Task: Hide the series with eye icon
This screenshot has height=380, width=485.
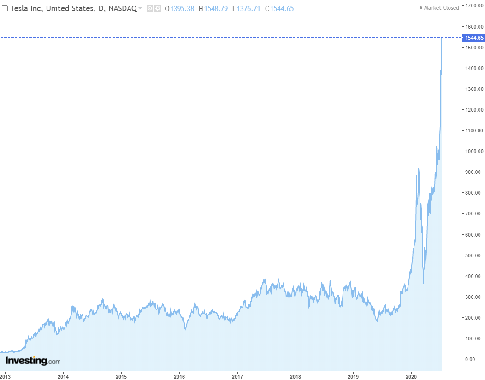Action: (x=150, y=8)
